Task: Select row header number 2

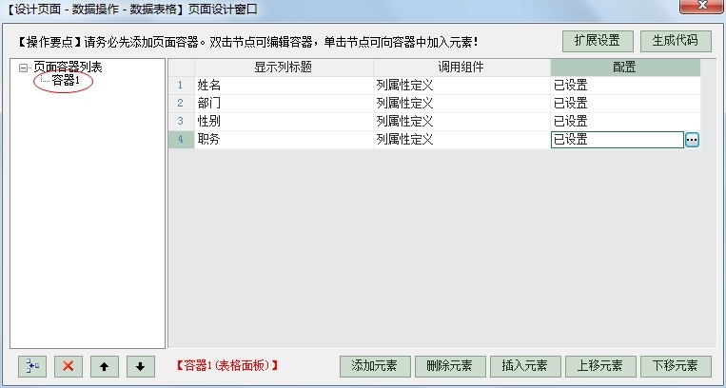Action: [181, 104]
